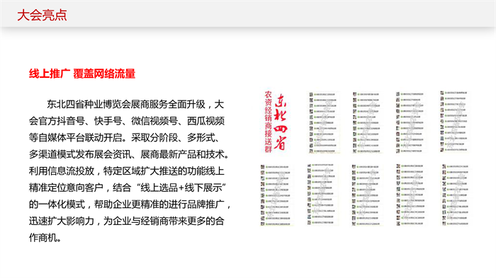Viewport: 496px width, 278px height.
Task: Select the red heading 线上推广 覆盖网络流量
Action: [x=82, y=74]
